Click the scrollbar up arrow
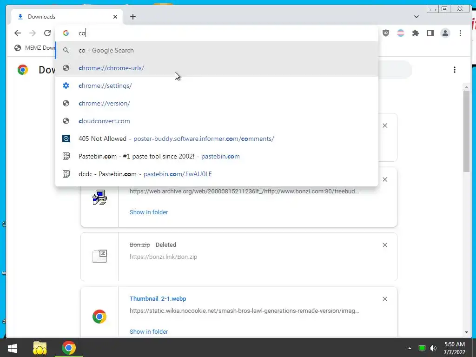The image size is (476, 357). pos(467,87)
